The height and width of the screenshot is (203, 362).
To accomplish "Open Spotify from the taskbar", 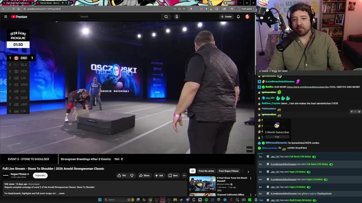I will point(206,200).
